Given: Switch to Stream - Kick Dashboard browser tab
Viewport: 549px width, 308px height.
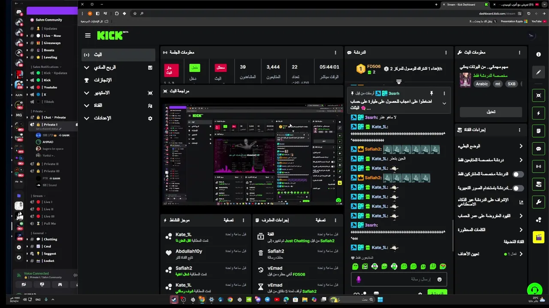Looking at the screenshot, I should coord(465,5).
